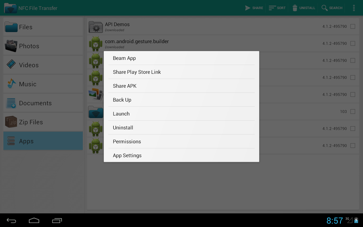
Task: Choose Share Play Store Link option
Action: [181, 72]
